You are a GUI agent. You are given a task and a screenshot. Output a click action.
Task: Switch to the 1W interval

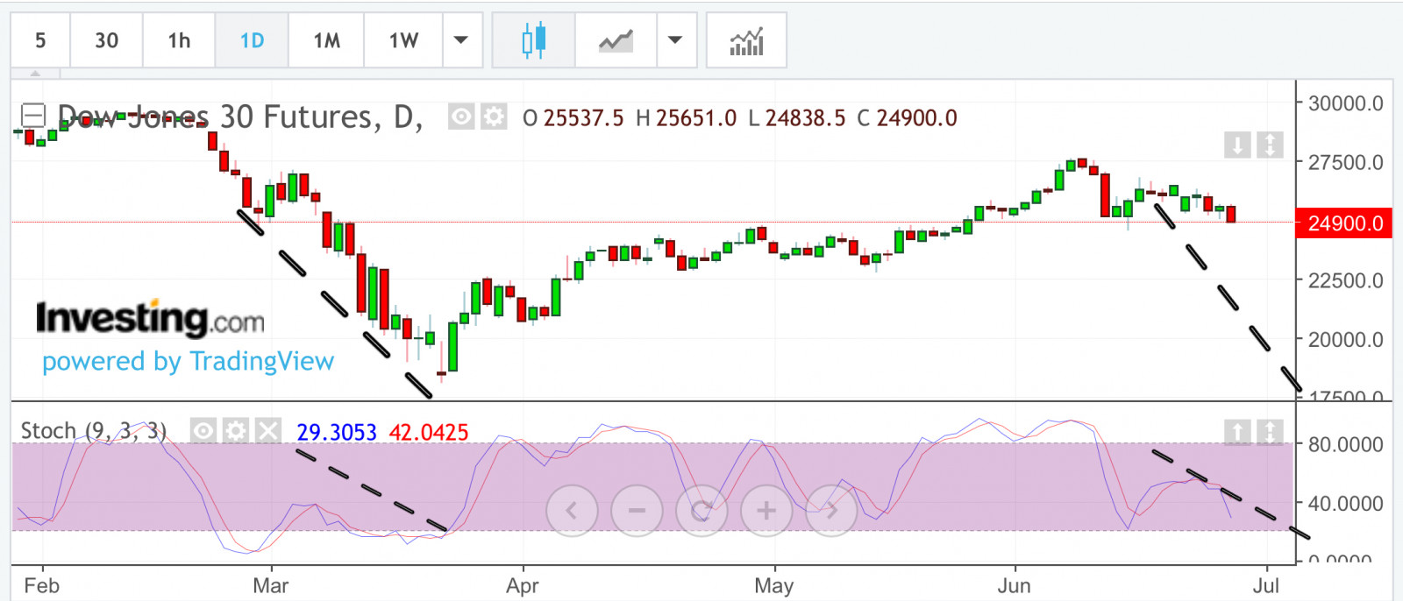[x=403, y=40]
